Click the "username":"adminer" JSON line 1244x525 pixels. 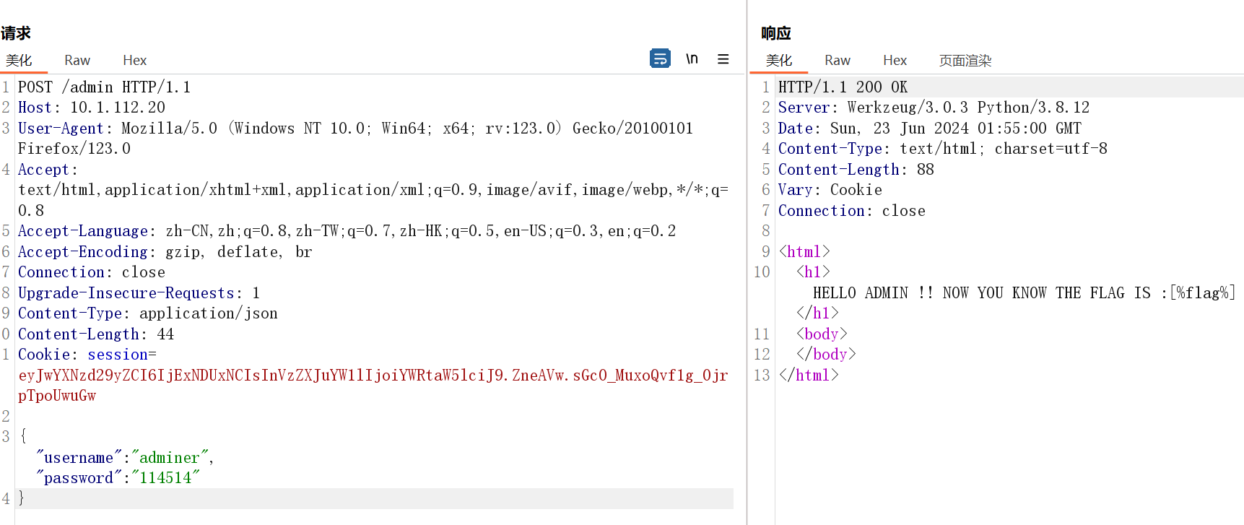pos(124,458)
